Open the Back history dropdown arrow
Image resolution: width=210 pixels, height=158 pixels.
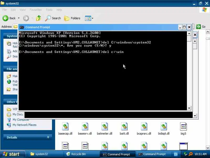(x=19, y=18)
